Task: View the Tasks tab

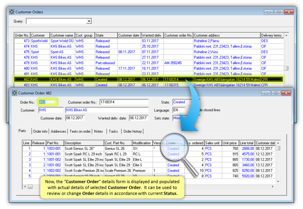Action: coord(113,131)
